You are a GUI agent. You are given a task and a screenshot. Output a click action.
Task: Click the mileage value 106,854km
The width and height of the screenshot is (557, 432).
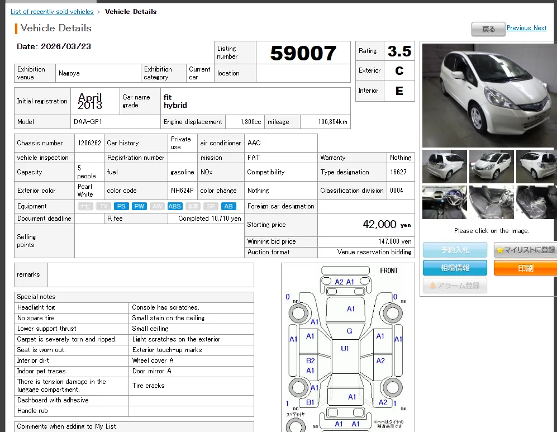pos(332,122)
